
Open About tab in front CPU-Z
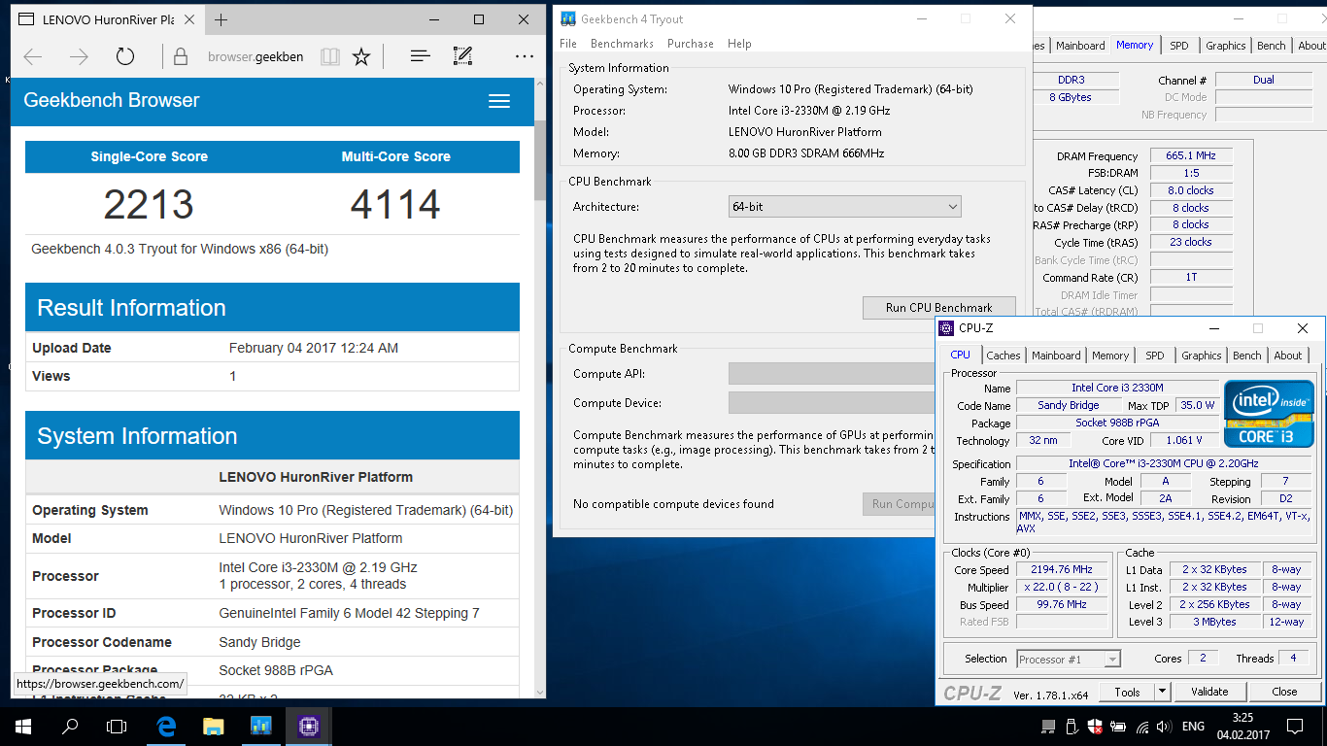pyautogui.click(x=1288, y=356)
